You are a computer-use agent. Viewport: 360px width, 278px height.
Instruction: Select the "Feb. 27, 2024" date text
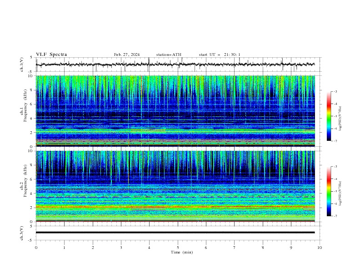click(x=127, y=55)
